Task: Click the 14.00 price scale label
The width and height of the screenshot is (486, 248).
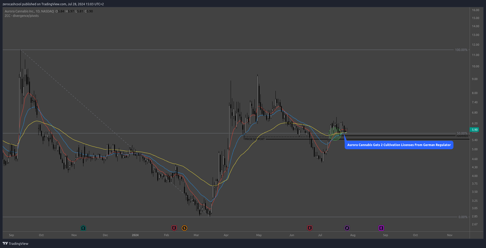Action: tap(475, 26)
